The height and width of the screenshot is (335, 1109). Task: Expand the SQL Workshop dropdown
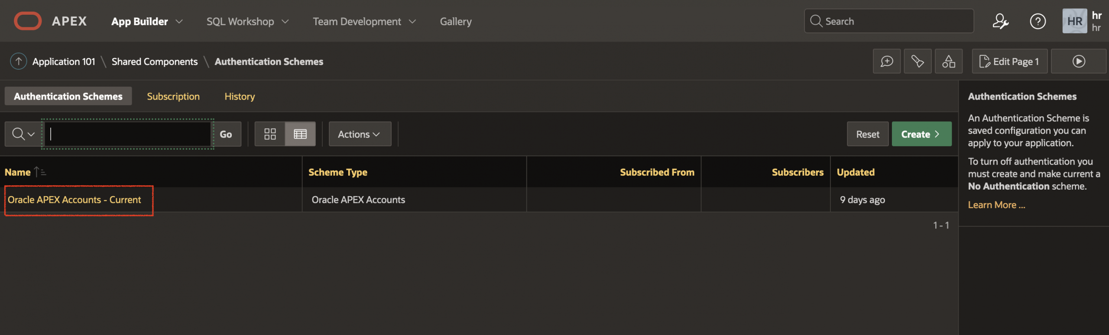tap(247, 21)
